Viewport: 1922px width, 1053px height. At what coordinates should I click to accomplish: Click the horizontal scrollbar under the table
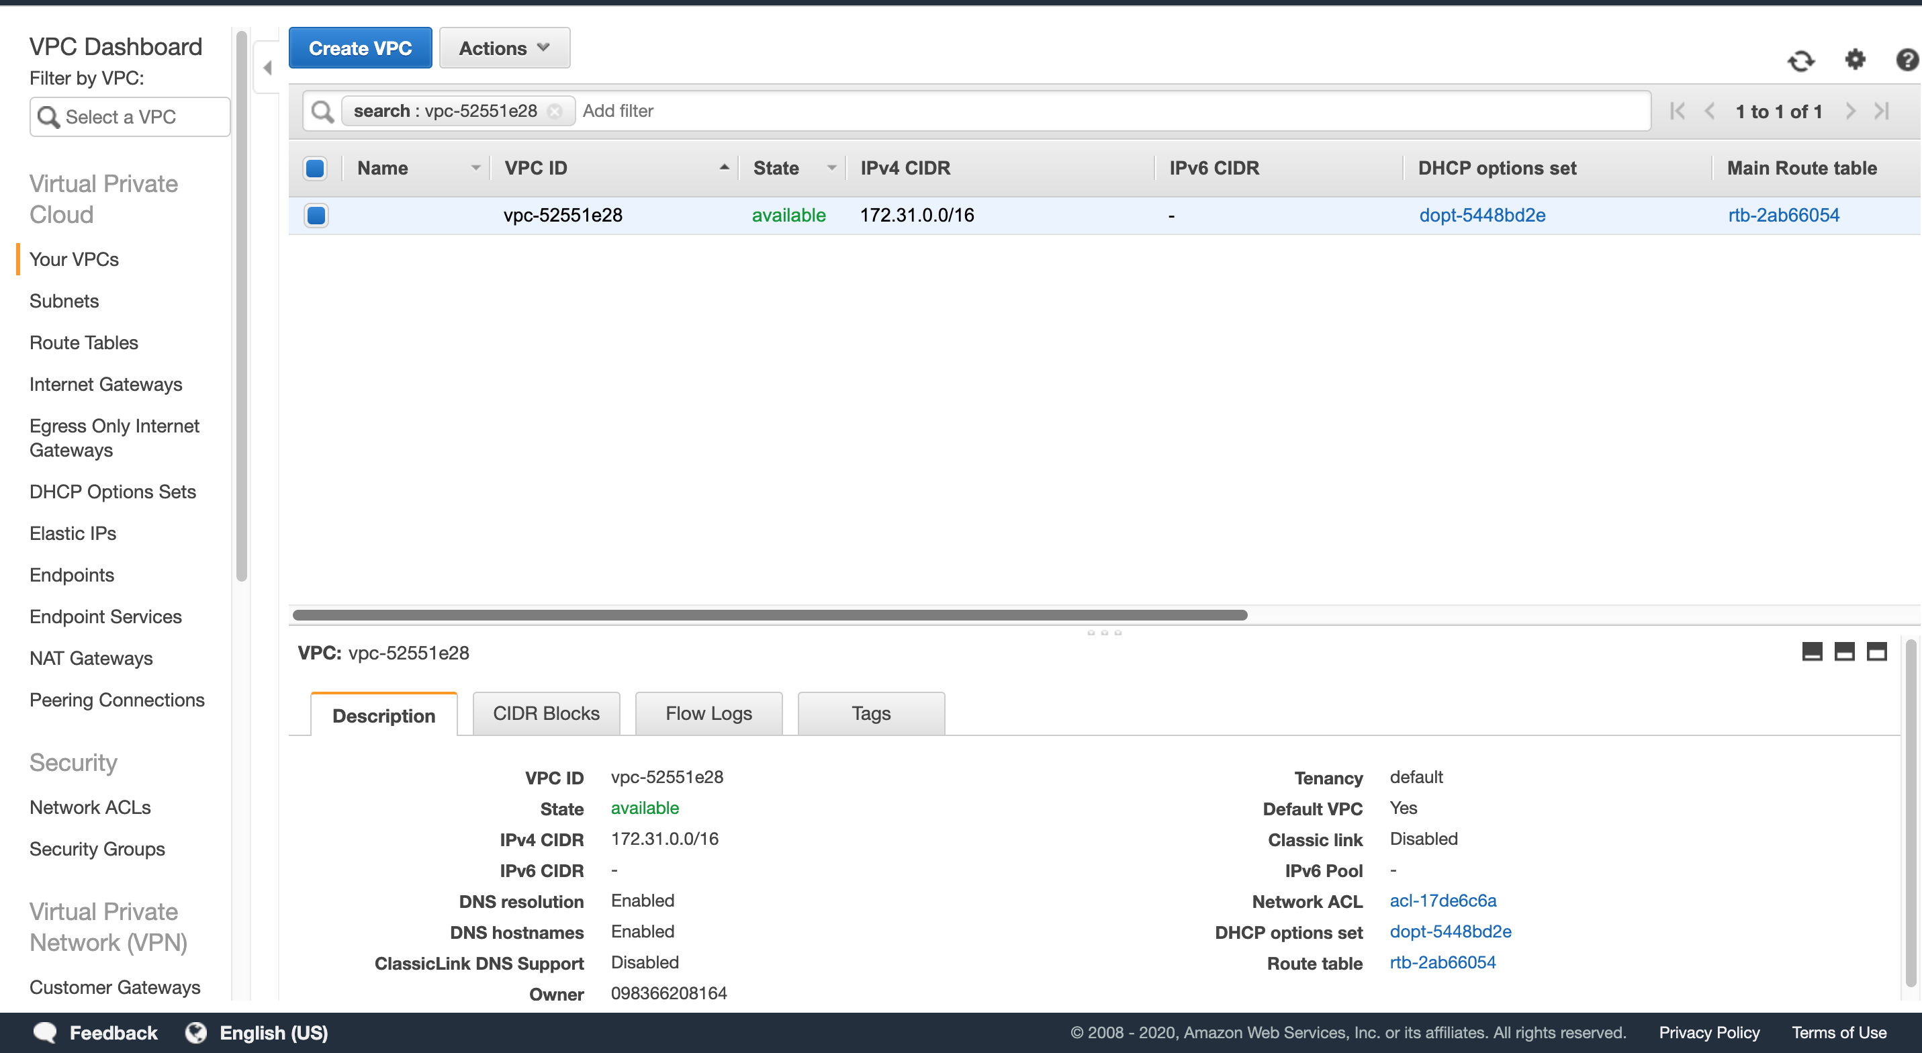[769, 615]
